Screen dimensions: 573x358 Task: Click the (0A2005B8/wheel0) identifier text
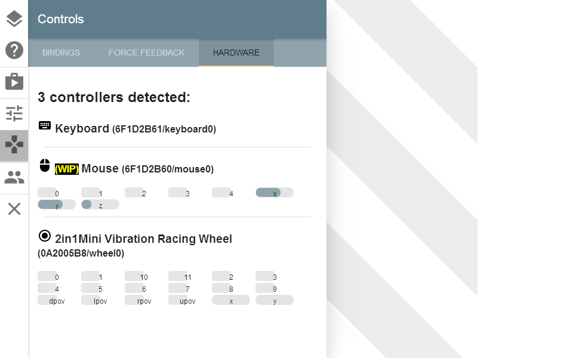(x=81, y=253)
